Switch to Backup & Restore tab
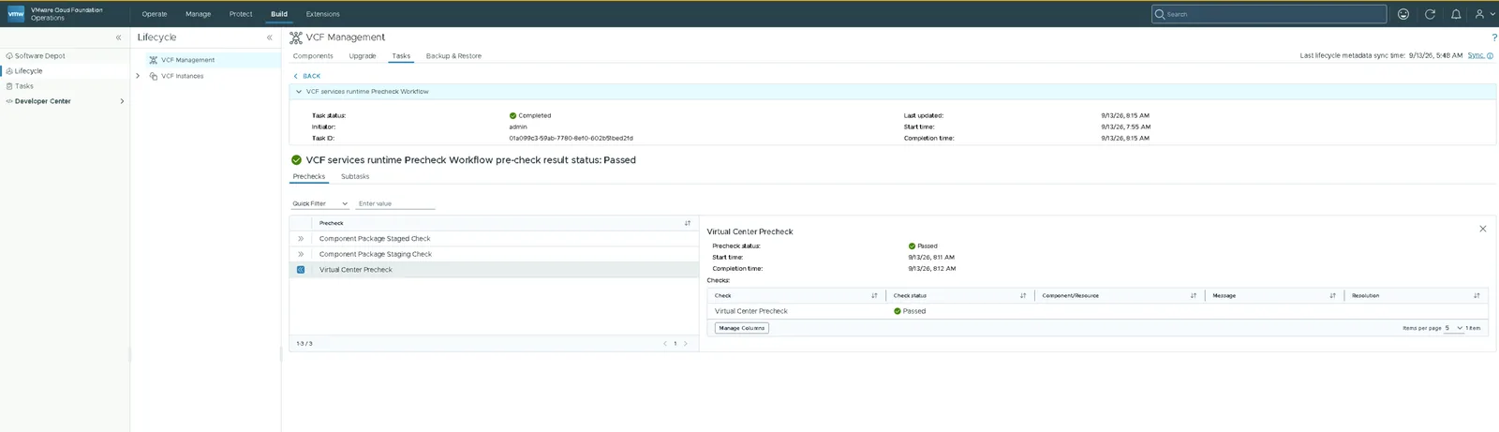Image resolution: width=1499 pixels, height=432 pixels. point(453,56)
